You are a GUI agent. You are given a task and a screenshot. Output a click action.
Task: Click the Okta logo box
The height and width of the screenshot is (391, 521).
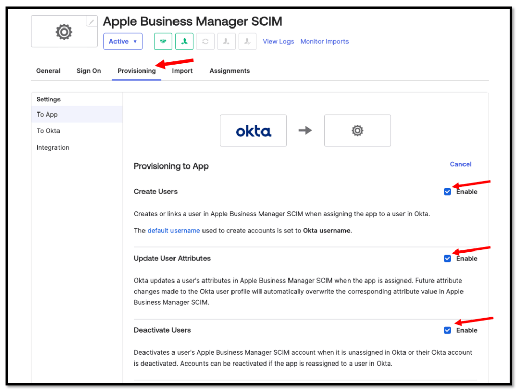tap(253, 131)
